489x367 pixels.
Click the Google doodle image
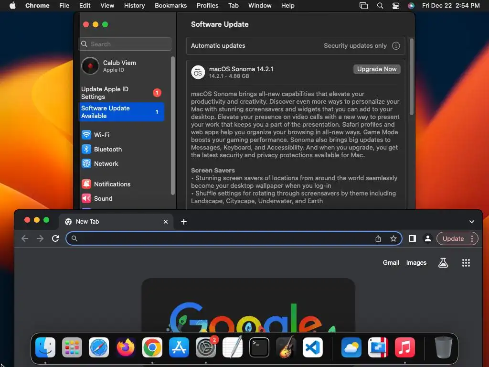click(248, 306)
